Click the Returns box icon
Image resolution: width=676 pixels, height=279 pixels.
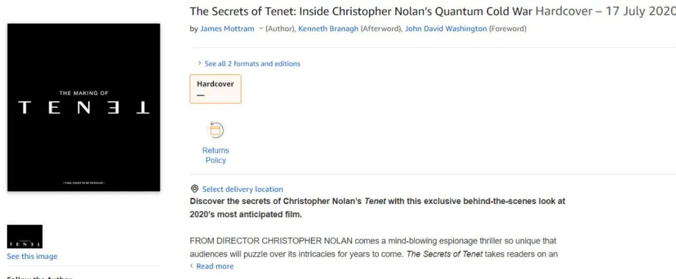tap(215, 130)
